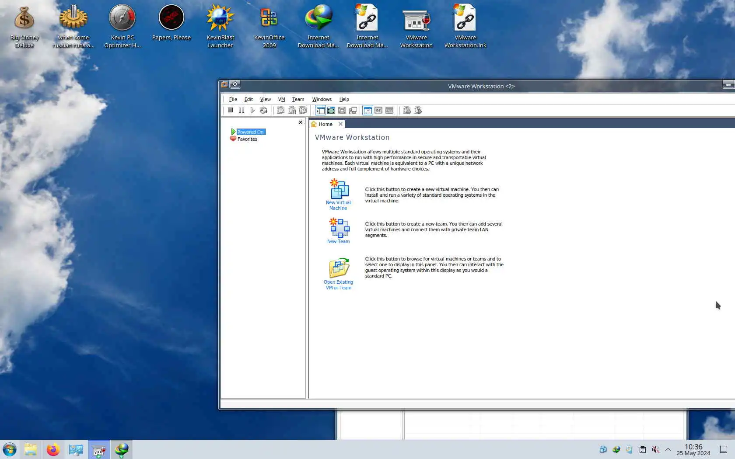Open Big Money Deluxe desktop icon
Image resolution: width=735 pixels, height=459 pixels.
point(24,27)
